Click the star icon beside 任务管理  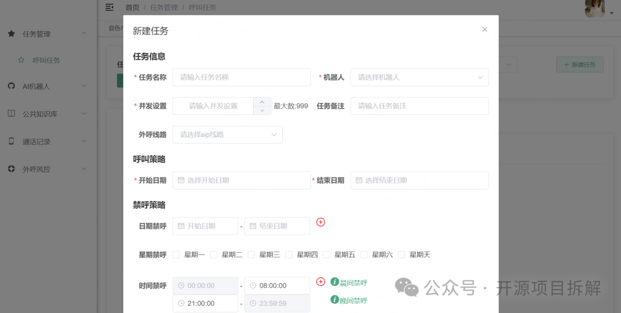point(11,34)
